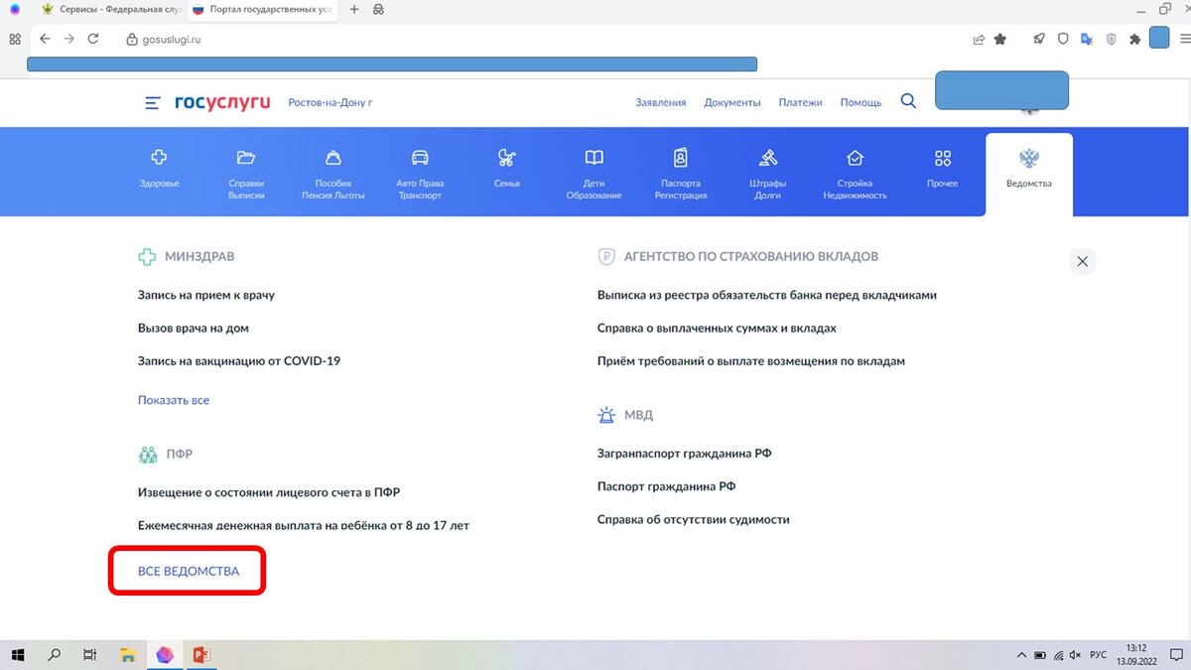Open Приём требований о выплате возмещения
Screen dimensions: 1191x670
(751, 361)
